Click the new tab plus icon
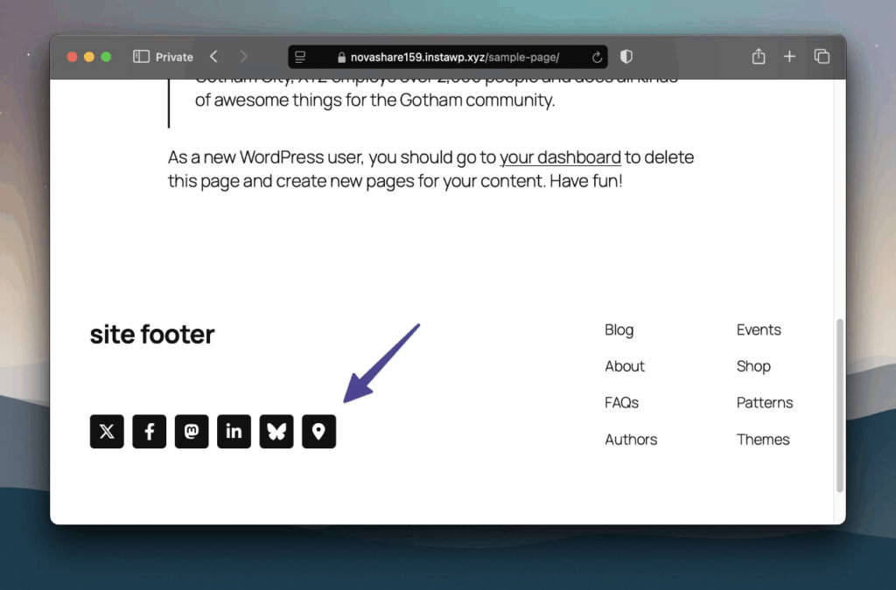896x590 pixels. 789,57
